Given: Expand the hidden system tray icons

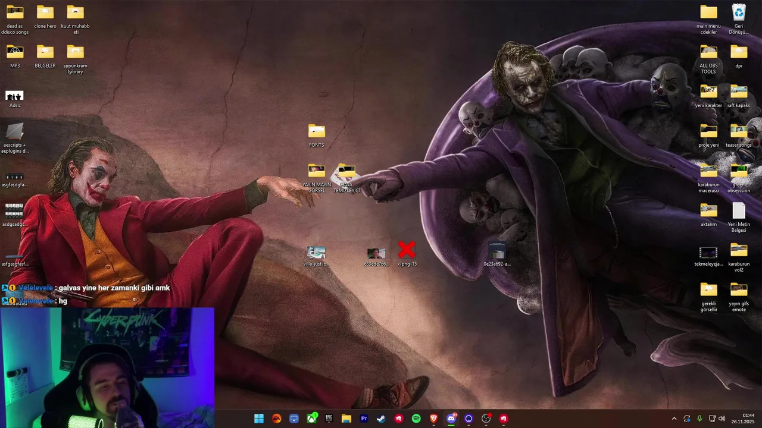Looking at the screenshot, I should coord(674,418).
